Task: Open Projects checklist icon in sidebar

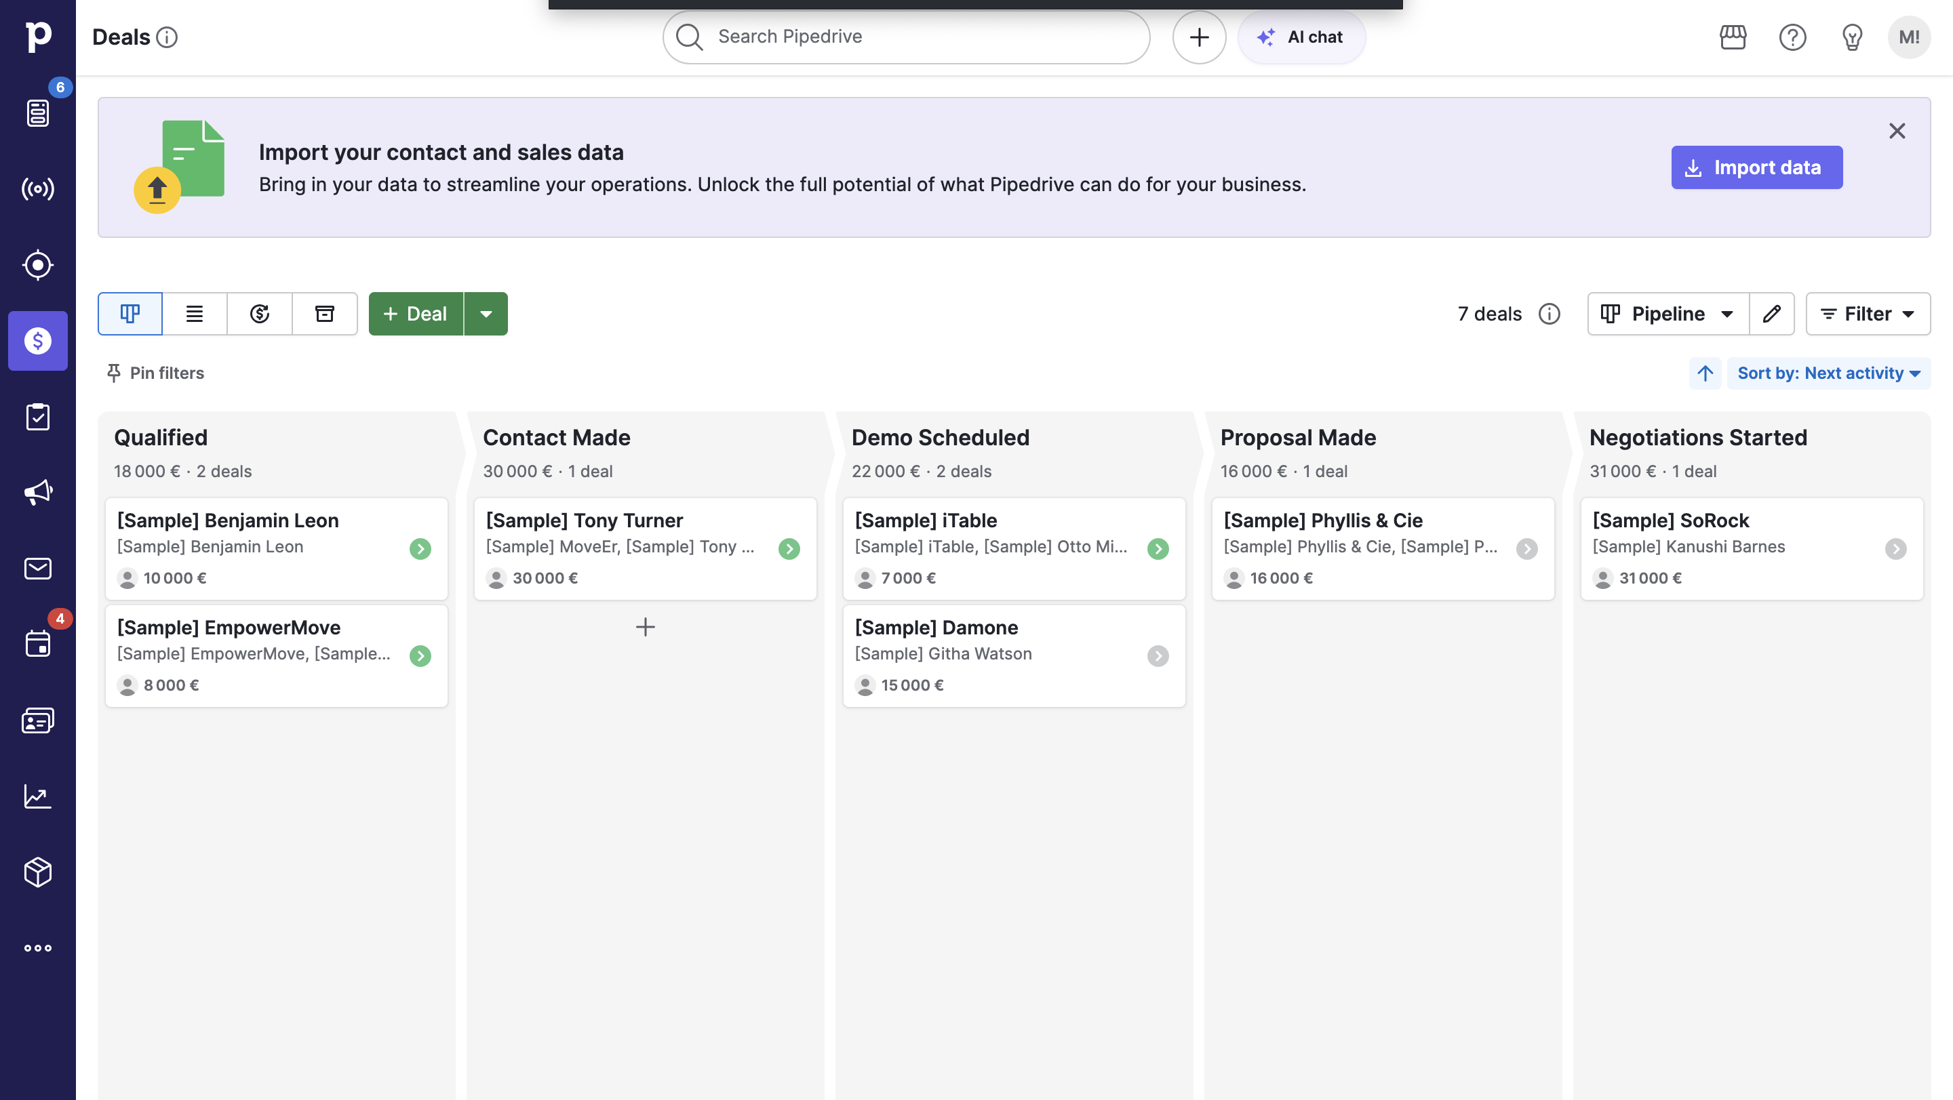Action: [x=38, y=417]
